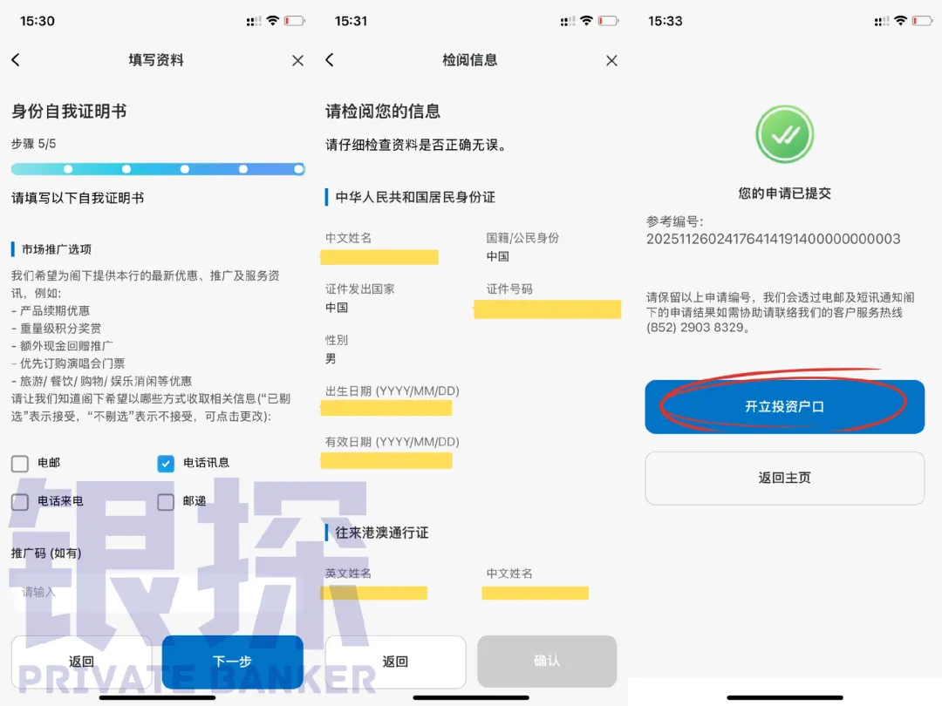Click the hotline number (852) 2903 8329
The width and height of the screenshot is (942, 706).
click(695, 328)
